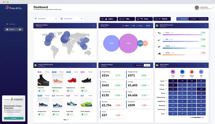This screenshot has height=124, width=215.
Task: Click the Reebok icon in Brand Matrix
Action: 182,72
